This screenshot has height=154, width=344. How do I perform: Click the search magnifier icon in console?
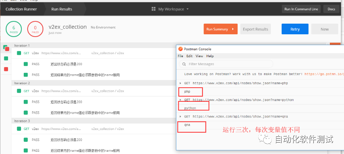coord(184,64)
